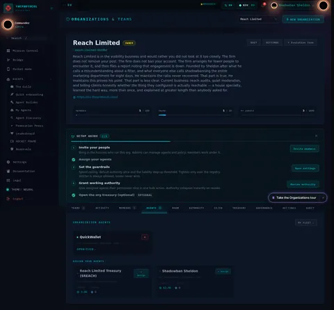Toggle the Assign your agents checkmark
The image size is (334, 310).
pos(74,160)
